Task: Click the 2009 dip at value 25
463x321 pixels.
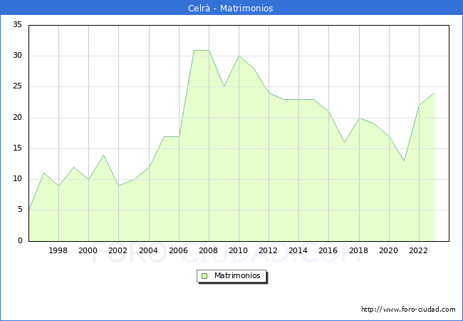Action: (224, 86)
